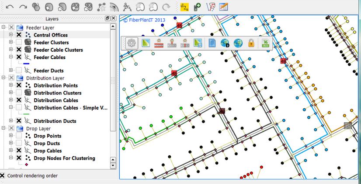361x184 pixels.
Task: Uncheck the Central Offices layer visibility
Action: coord(19,35)
